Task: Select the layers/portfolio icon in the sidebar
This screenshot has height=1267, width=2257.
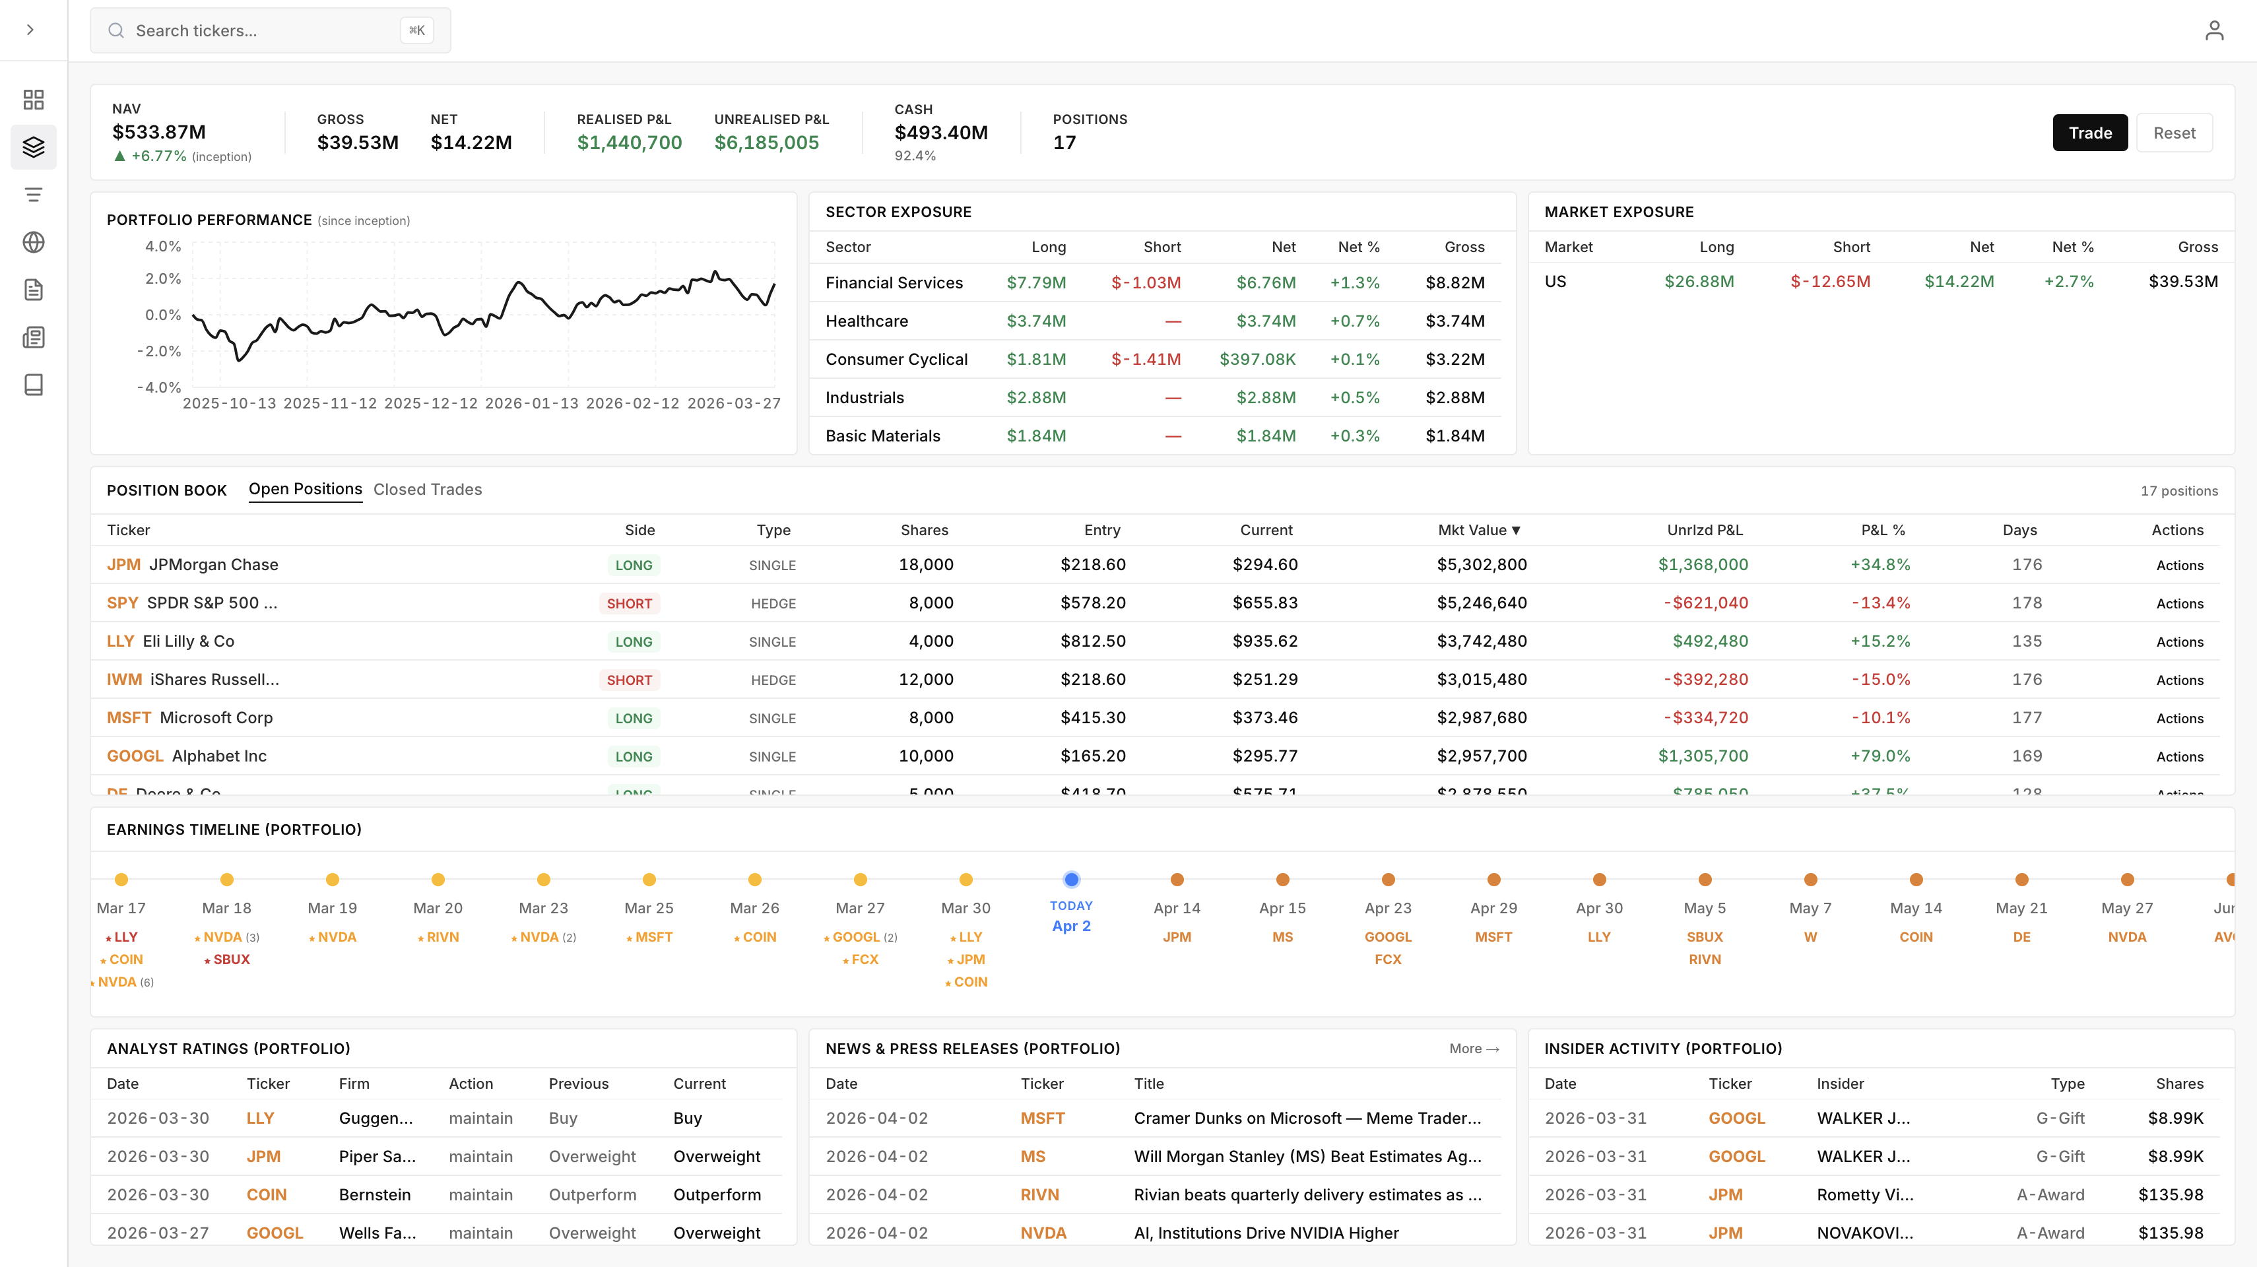Action: [x=33, y=146]
